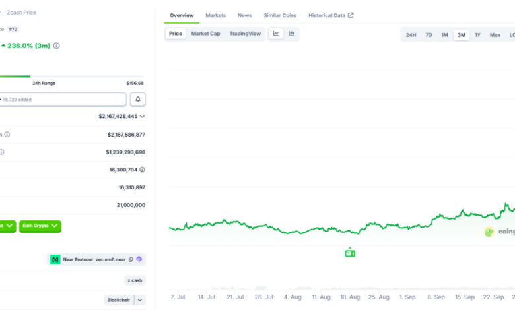Set chart range to 7D

pos(429,35)
